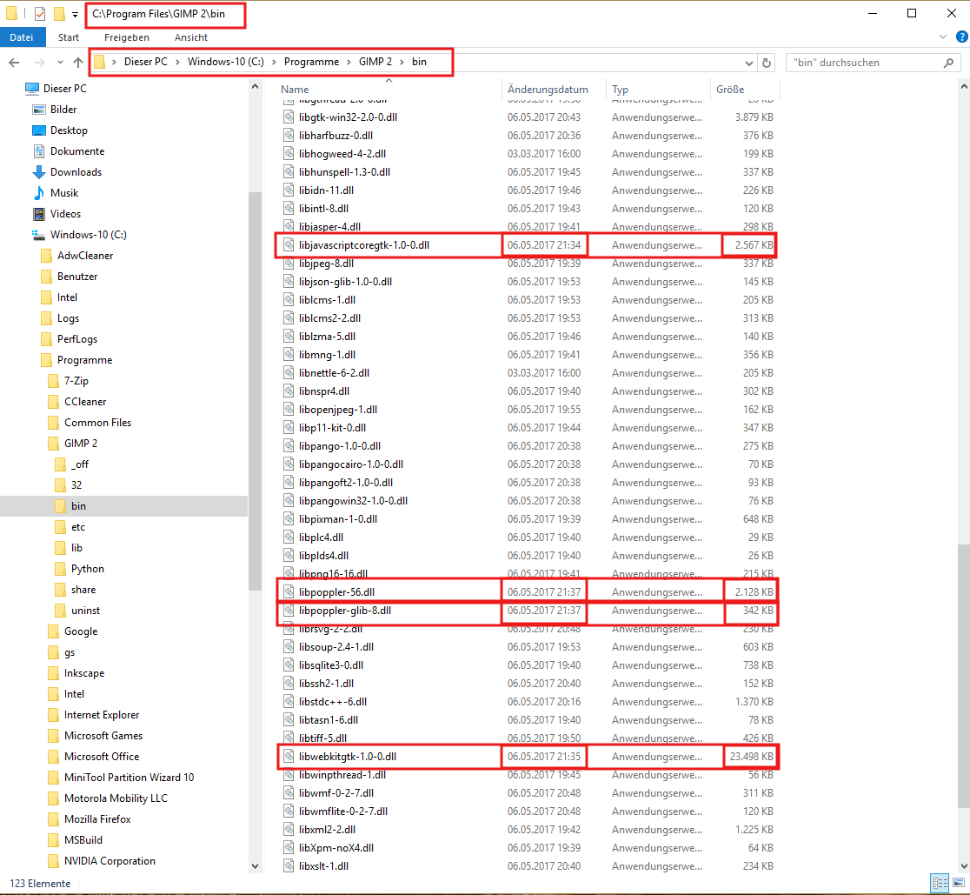Switch to large thumbnails view icon in status bar
This screenshot has height=895, width=970.
[959, 883]
